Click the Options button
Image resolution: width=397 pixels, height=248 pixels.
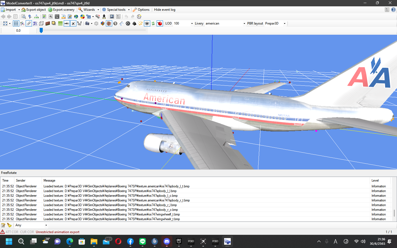[x=141, y=10]
